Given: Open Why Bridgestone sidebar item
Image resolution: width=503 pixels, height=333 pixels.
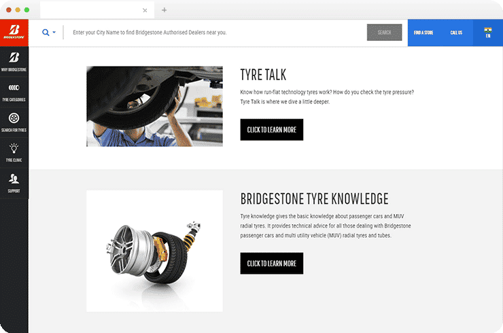Looking at the screenshot, I should [x=14, y=62].
